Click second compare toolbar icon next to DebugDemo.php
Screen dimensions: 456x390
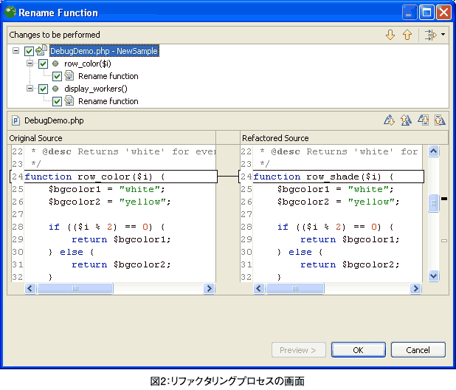point(406,120)
